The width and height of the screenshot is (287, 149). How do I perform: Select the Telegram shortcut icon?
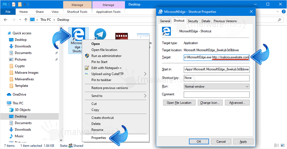tap(100, 34)
